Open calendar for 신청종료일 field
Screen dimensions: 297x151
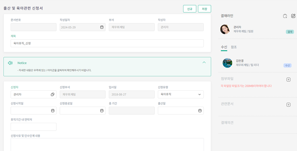click(x=102, y=111)
